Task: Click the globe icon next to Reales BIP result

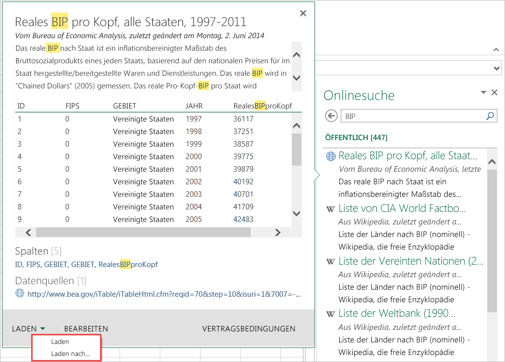Action: (x=331, y=156)
